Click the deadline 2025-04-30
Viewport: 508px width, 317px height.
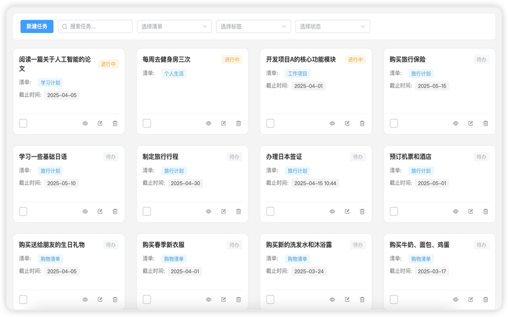(x=185, y=183)
